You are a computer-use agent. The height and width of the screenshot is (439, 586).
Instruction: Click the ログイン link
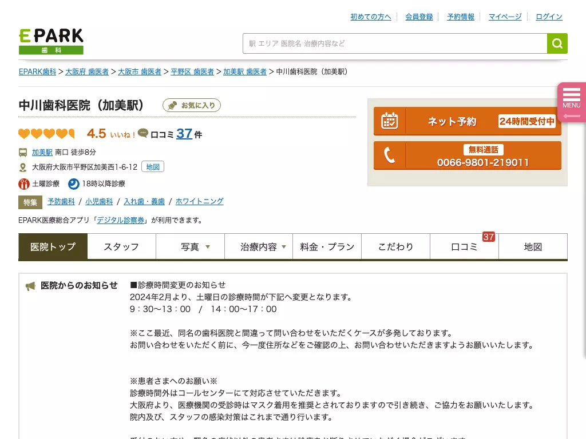tap(549, 17)
